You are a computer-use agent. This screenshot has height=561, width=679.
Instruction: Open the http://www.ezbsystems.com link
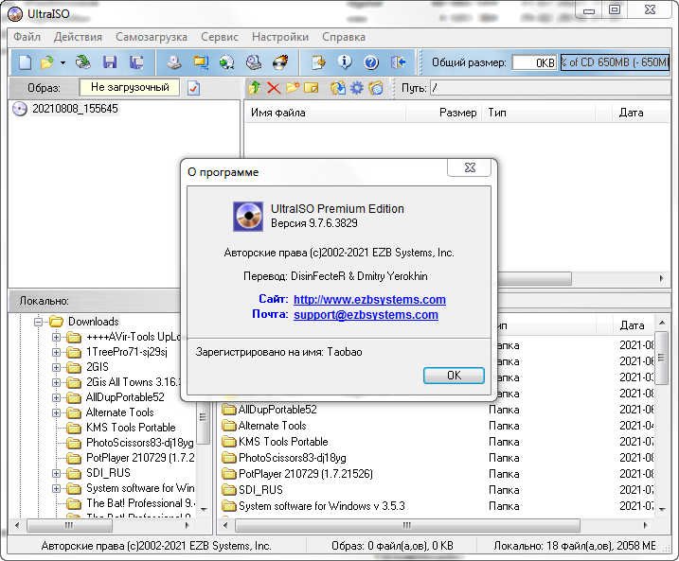(x=369, y=299)
